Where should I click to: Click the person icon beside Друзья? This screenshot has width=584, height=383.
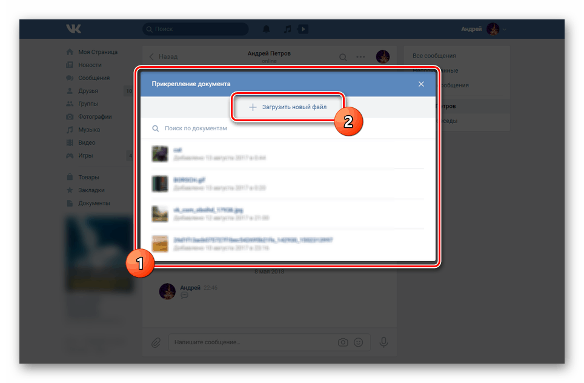pyautogui.click(x=70, y=91)
